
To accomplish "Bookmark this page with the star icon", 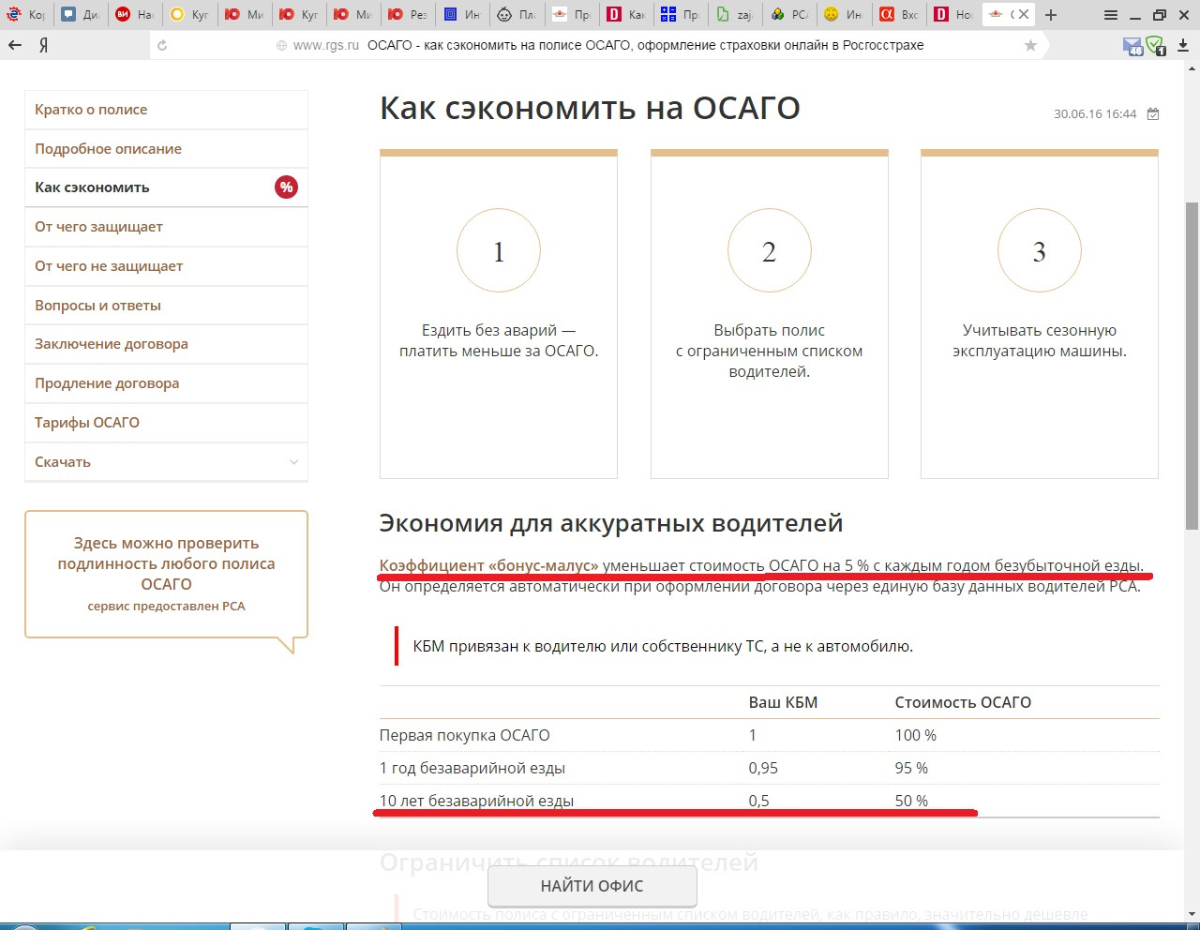I will pos(1031,45).
